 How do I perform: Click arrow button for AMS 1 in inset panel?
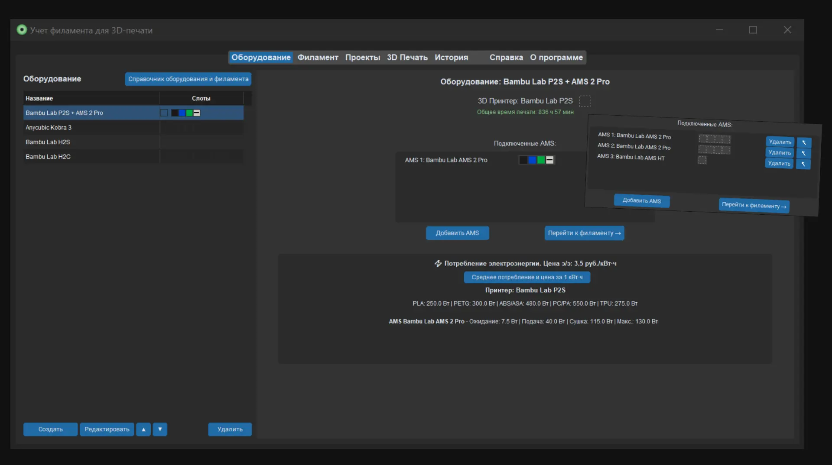804,142
